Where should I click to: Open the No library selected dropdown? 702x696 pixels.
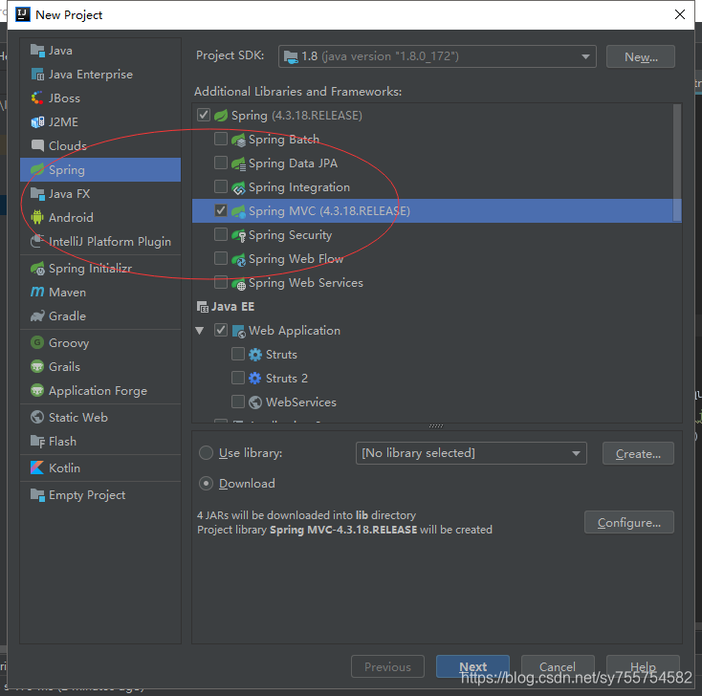click(x=471, y=453)
